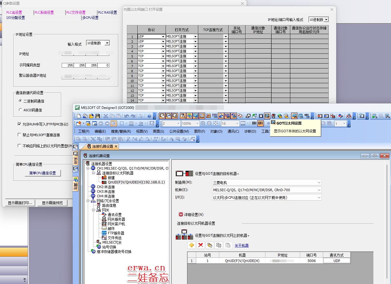Click the highlighted OFF toolbar button
The width and height of the screenshot is (391, 284).
[x=261, y=123]
